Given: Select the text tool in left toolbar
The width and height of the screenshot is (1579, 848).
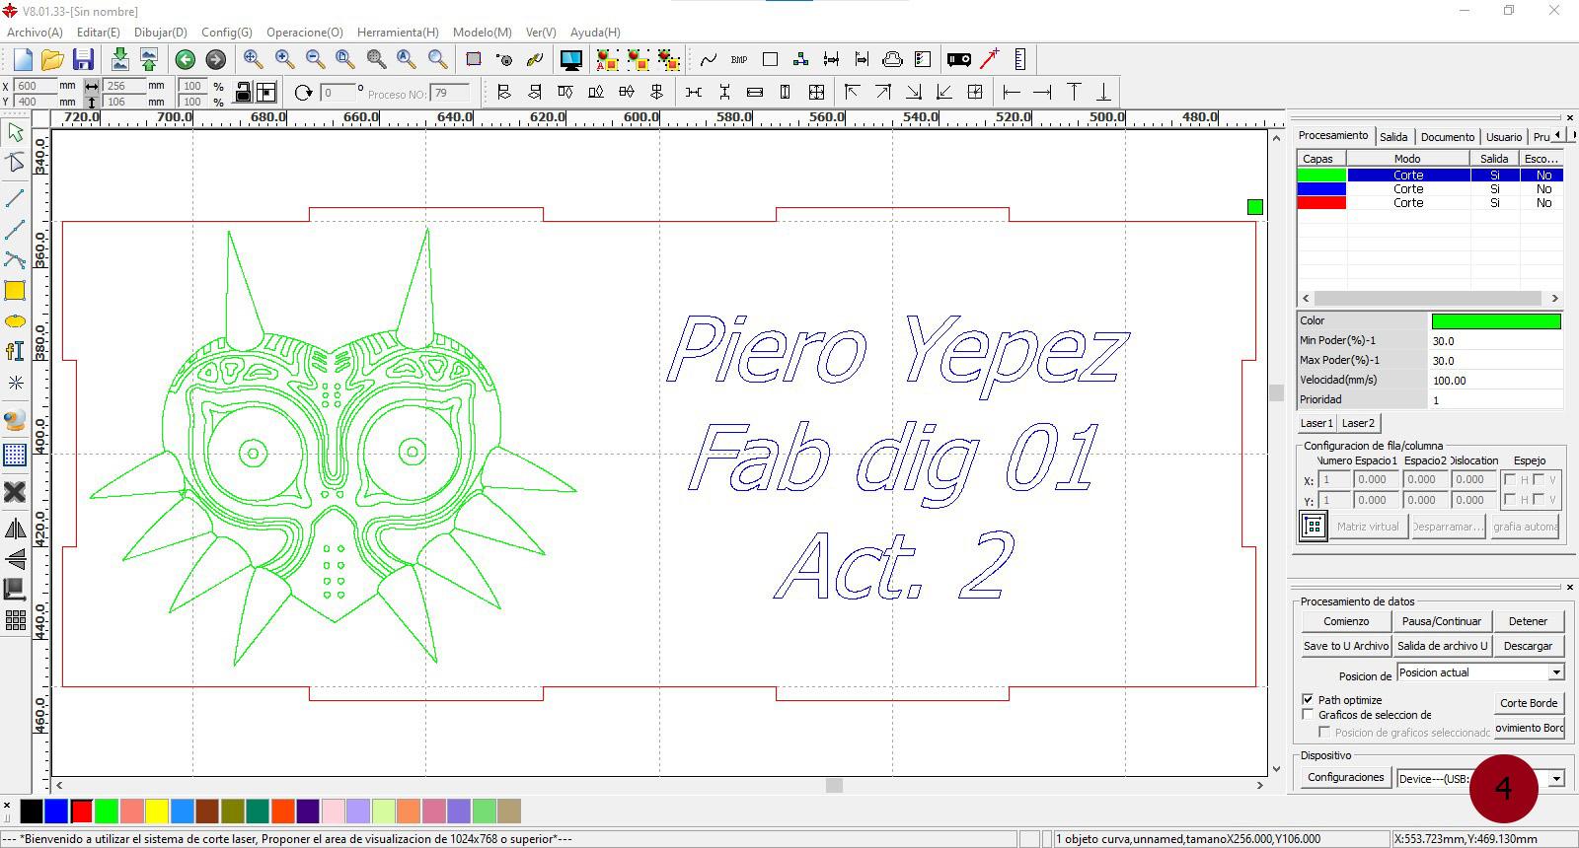Looking at the screenshot, I should tap(15, 352).
